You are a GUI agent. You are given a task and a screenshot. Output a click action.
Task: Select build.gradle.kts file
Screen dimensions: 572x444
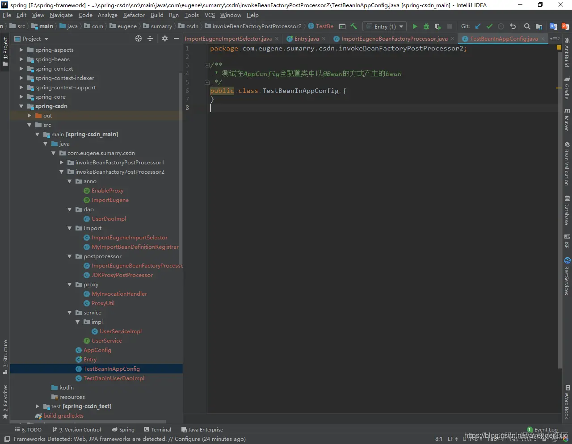pos(63,415)
